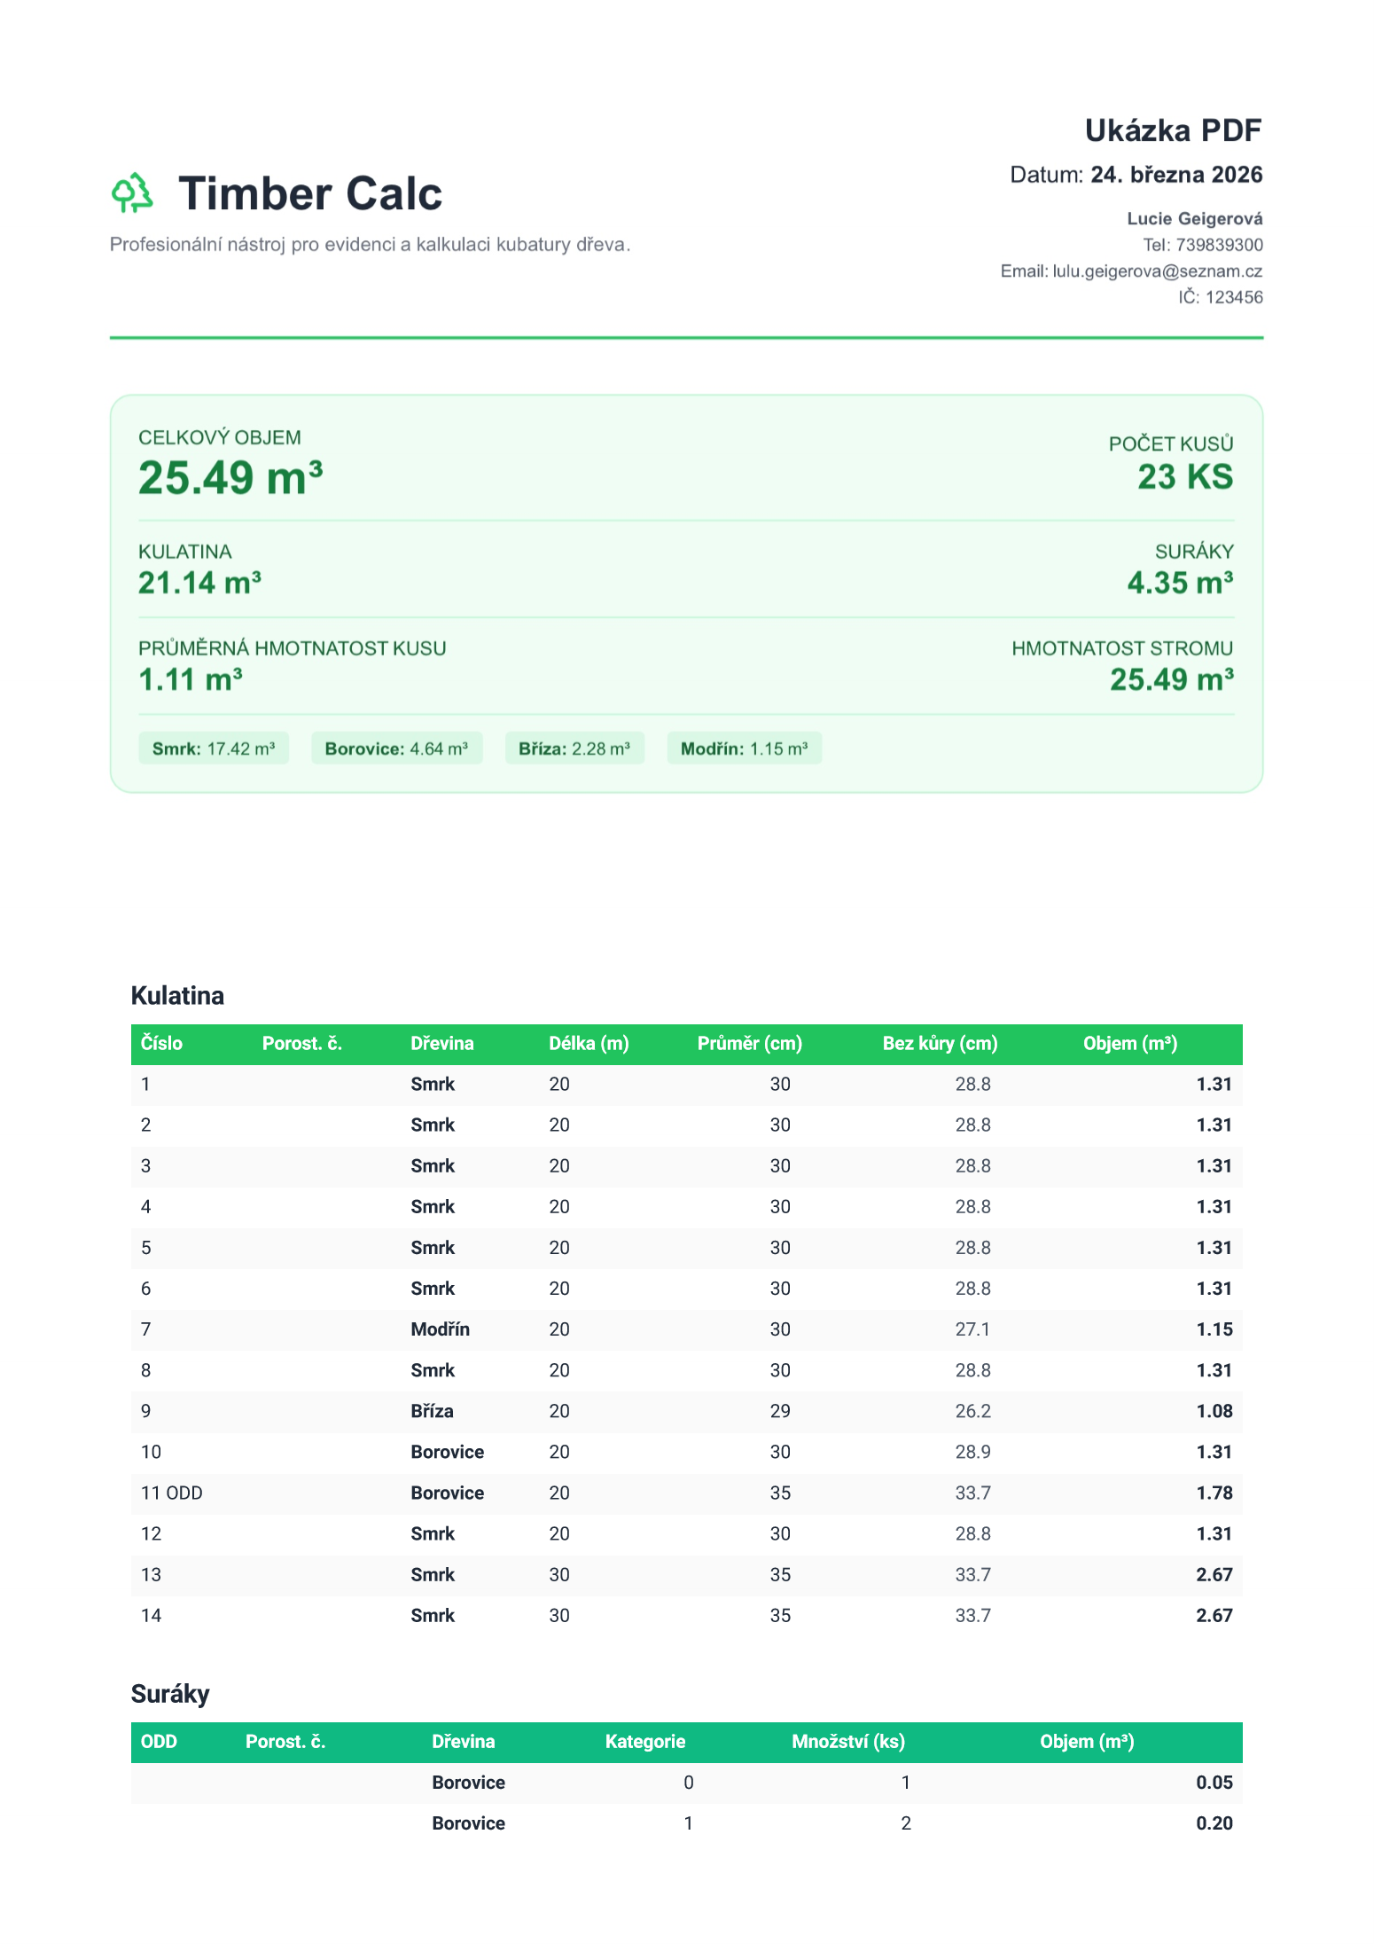Click the Kulatina section heading

pos(177,996)
